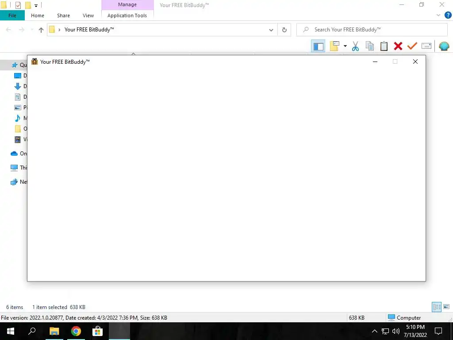Click the Computer status bar entry
This screenshot has width=453, height=340.
404,318
